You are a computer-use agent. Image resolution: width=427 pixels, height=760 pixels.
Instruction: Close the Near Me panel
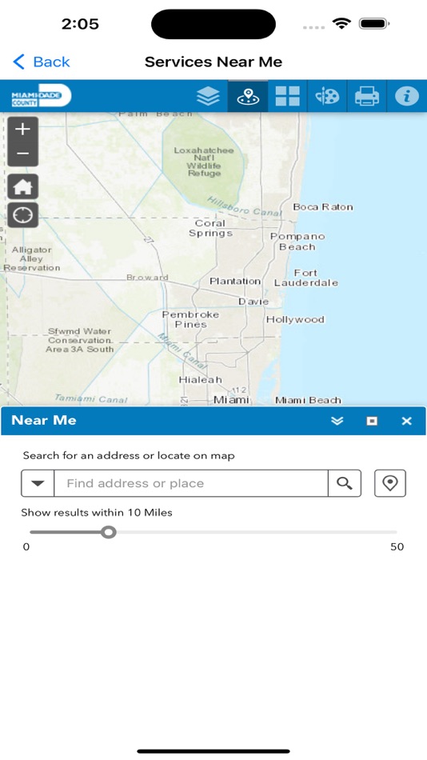tap(407, 421)
